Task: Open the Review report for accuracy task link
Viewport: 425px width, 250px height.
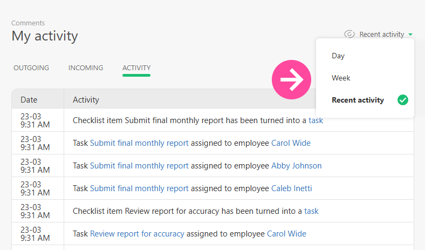Action: [x=137, y=234]
